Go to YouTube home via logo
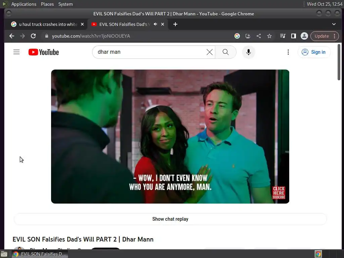 pos(44,52)
